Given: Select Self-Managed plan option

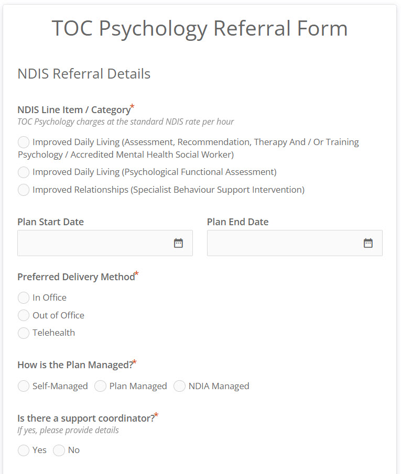Looking at the screenshot, I should [24, 386].
